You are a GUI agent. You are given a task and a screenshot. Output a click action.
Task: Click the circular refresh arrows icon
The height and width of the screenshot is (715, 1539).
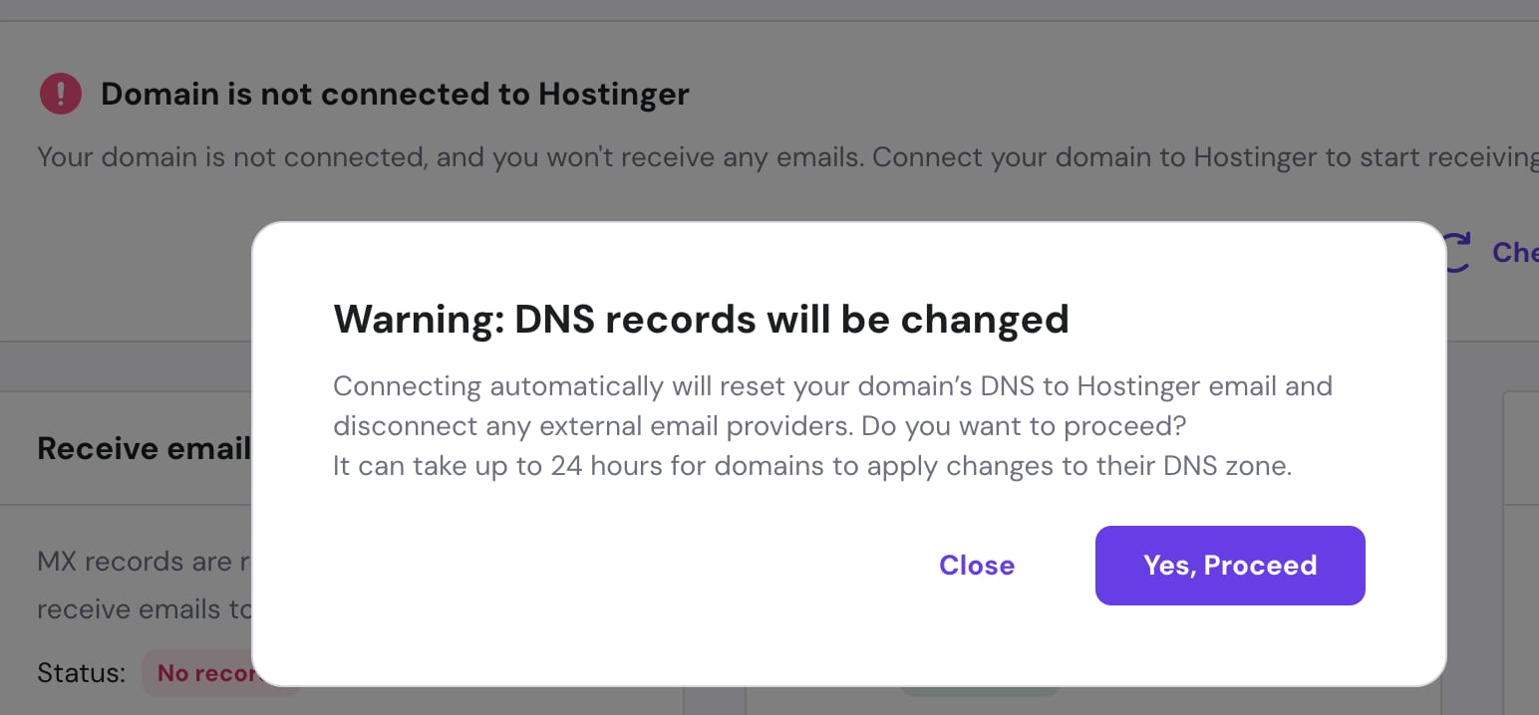coord(1457,252)
